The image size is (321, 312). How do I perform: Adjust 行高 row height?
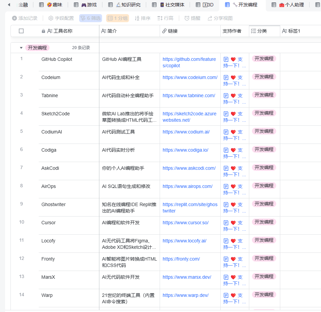point(165,18)
